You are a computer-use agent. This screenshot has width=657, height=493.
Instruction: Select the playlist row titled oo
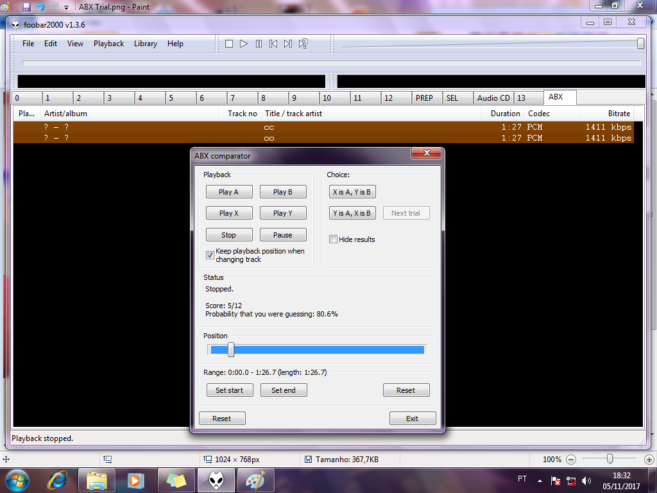click(x=323, y=138)
